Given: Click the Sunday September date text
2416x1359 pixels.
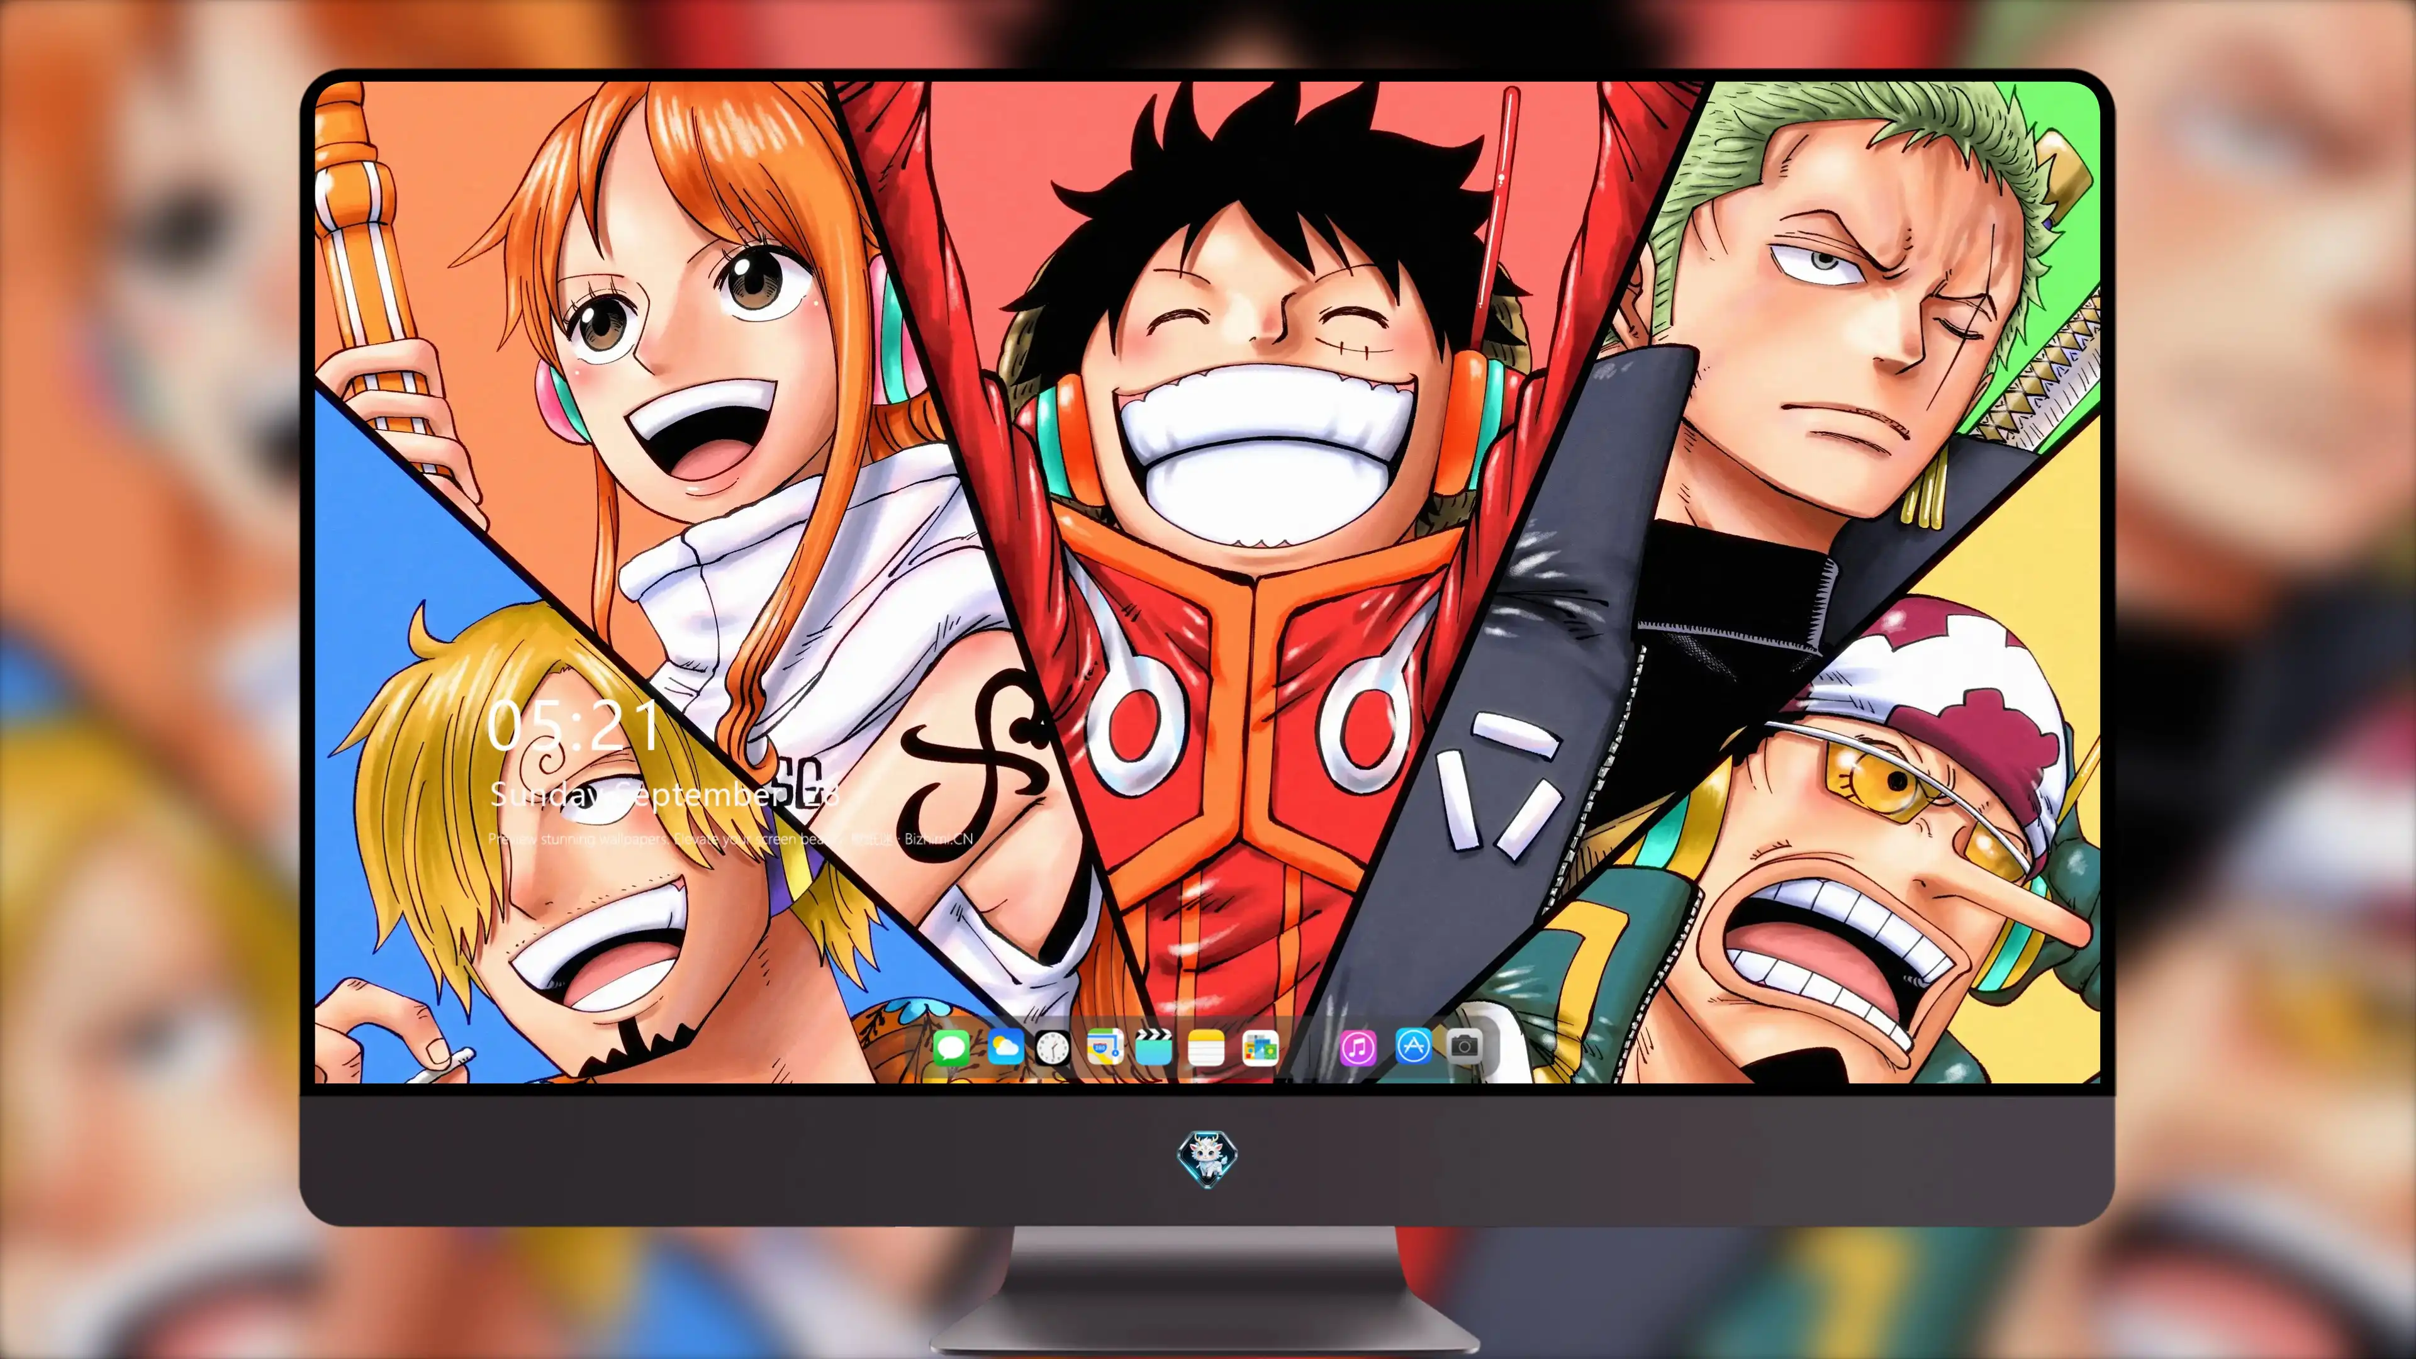Looking at the screenshot, I should point(664,795).
